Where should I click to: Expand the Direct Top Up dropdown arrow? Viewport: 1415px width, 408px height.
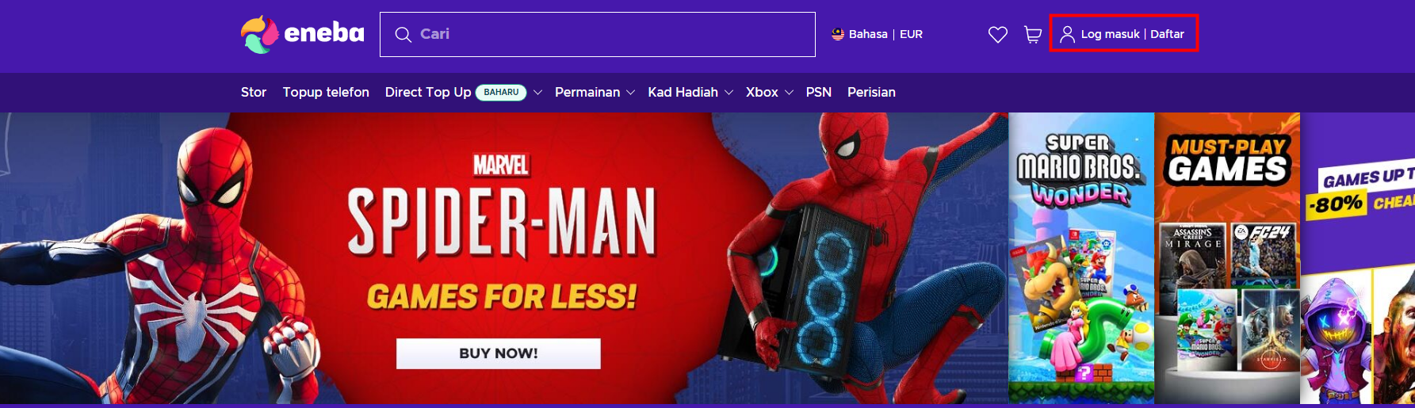(x=537, y=93)
